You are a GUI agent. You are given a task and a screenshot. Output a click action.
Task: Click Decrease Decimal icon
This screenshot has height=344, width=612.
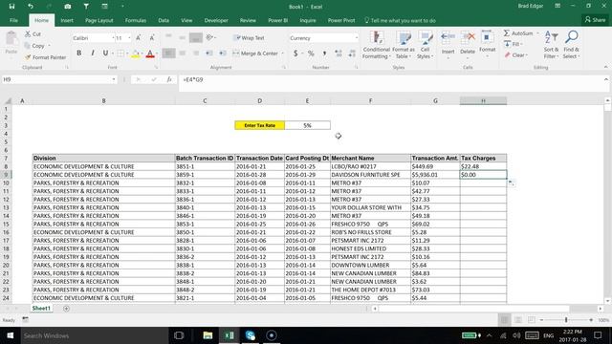(352, 54)
